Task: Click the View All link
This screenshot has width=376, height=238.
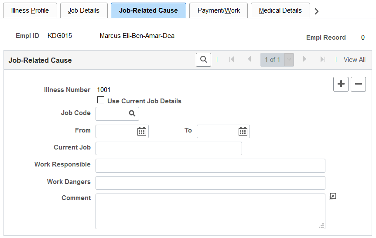Action: pyautogui.click(x=355, y=60)
